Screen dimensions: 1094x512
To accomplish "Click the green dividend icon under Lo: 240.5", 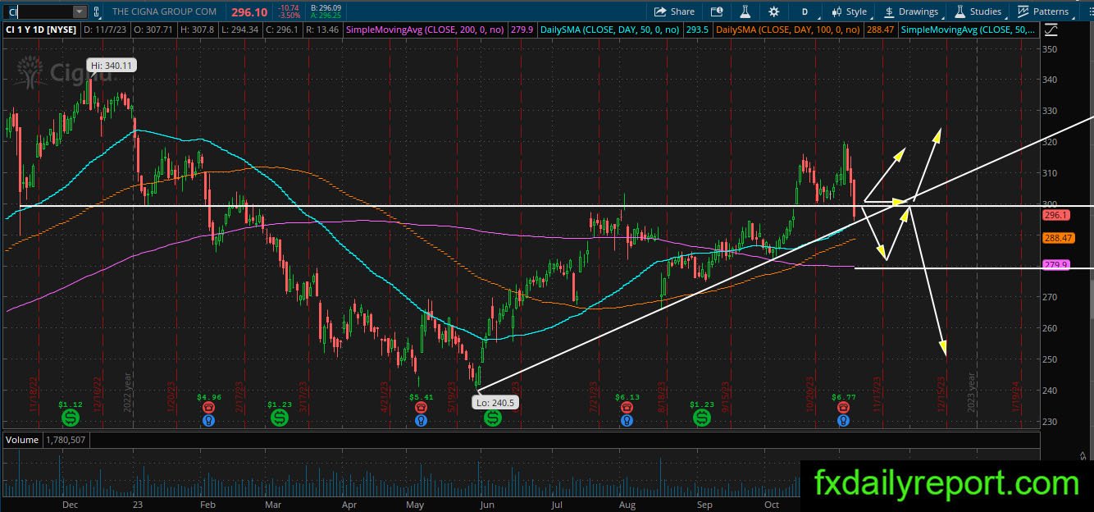I will [x=492, y=418].
